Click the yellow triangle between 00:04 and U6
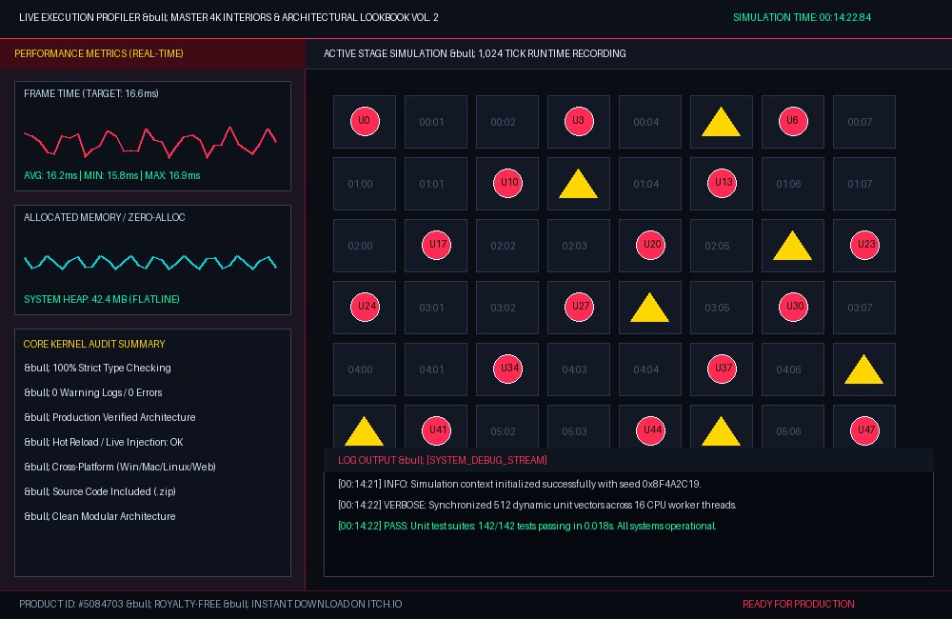Image resolution: width=952 pixels, height=619 pixels. click(722, 122)
